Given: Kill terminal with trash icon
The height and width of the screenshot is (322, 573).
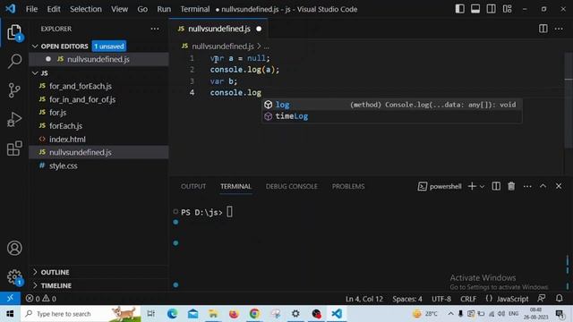Looking at the screenshot, I should (511, 186).
